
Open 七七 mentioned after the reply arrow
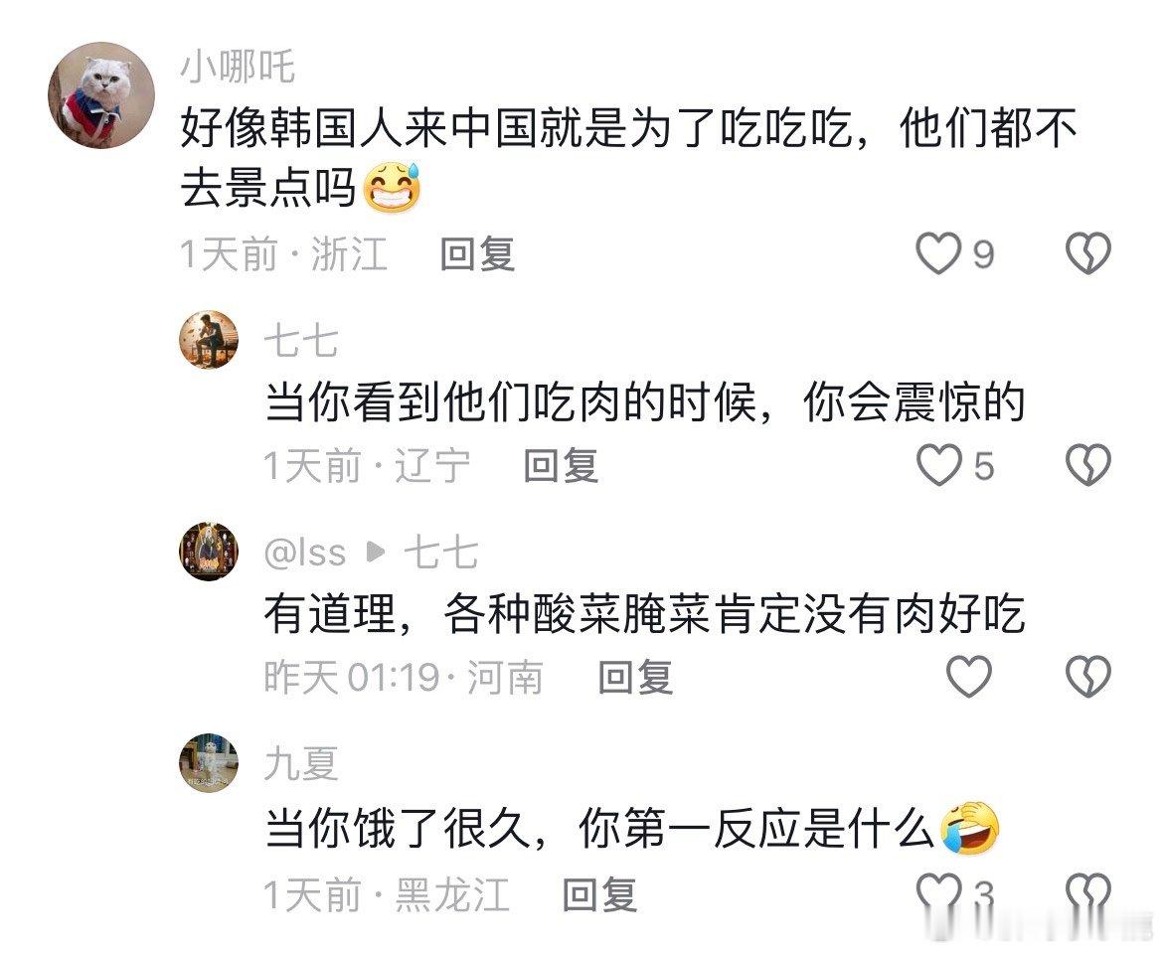coord(440,554)
